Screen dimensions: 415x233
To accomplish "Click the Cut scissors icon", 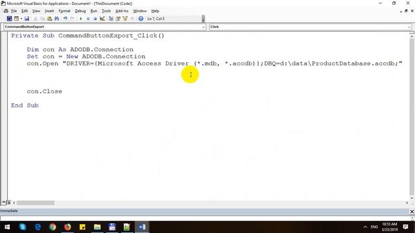I will point(36,19).
